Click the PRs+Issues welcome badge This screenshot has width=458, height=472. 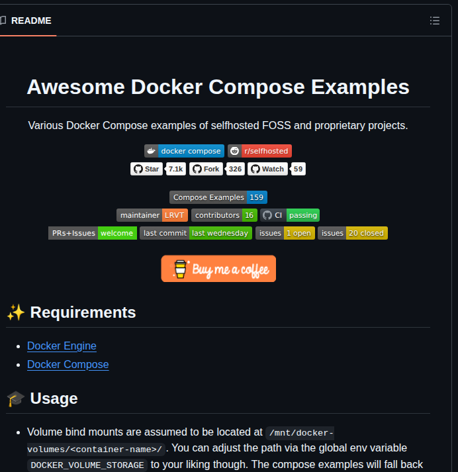tap(93, 233)
